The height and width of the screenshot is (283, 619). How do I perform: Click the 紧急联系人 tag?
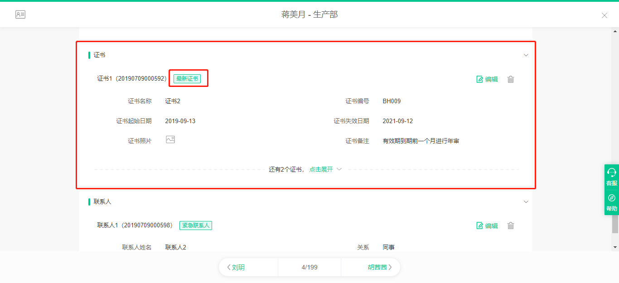pyautogui.click(x=196, y=225)
